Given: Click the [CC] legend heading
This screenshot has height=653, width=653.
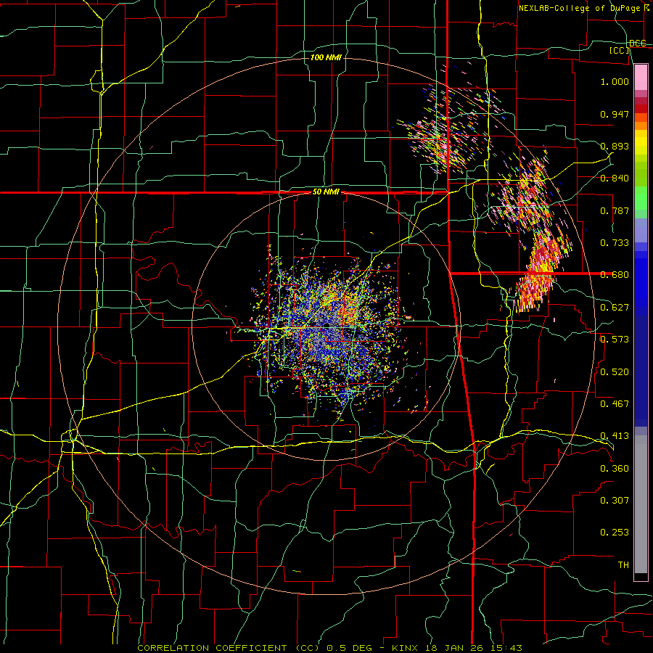Looking at the screenshot, I should pyautogui.click(x=620, y=50).
